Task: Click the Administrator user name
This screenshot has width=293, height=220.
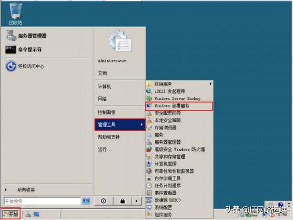Action: click(112, 61)
